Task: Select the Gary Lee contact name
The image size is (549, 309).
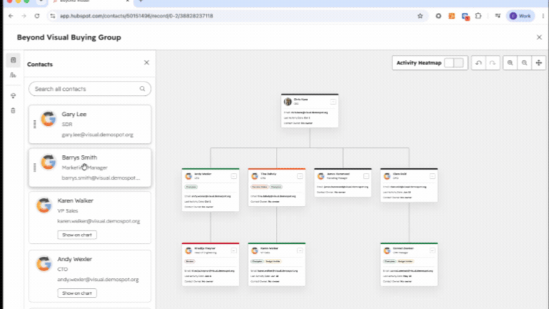Action: click(74, 114)
